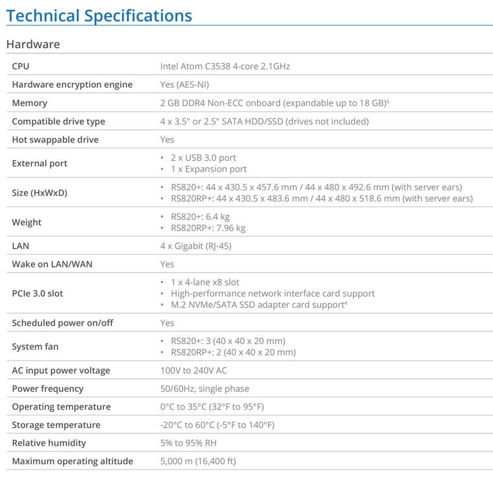Click the Intel Atom C3538 CPU value
493x478 pixels.
click(225, 66)
